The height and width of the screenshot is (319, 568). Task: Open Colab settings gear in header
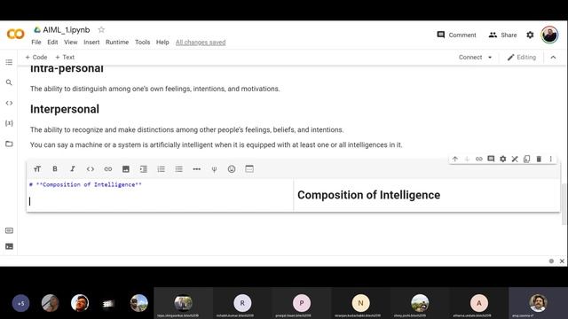(x=530, y=35)
